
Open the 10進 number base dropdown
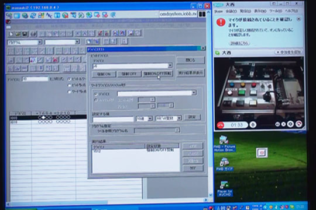click(x=145, y=118)
